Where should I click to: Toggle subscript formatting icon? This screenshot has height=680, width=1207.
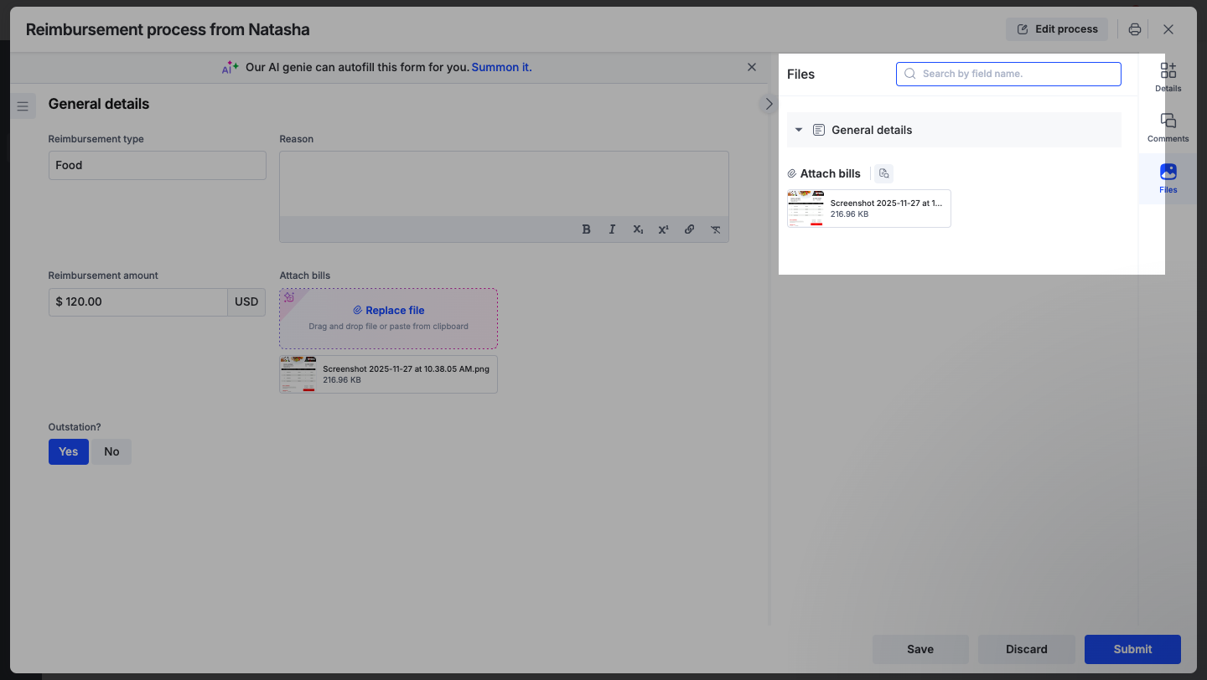638,229
